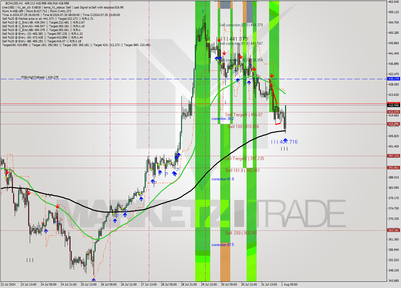Click the '24 Jul 05:00' time axis label
This screenshot has width=401, height=288.
(x=49, y=285)
